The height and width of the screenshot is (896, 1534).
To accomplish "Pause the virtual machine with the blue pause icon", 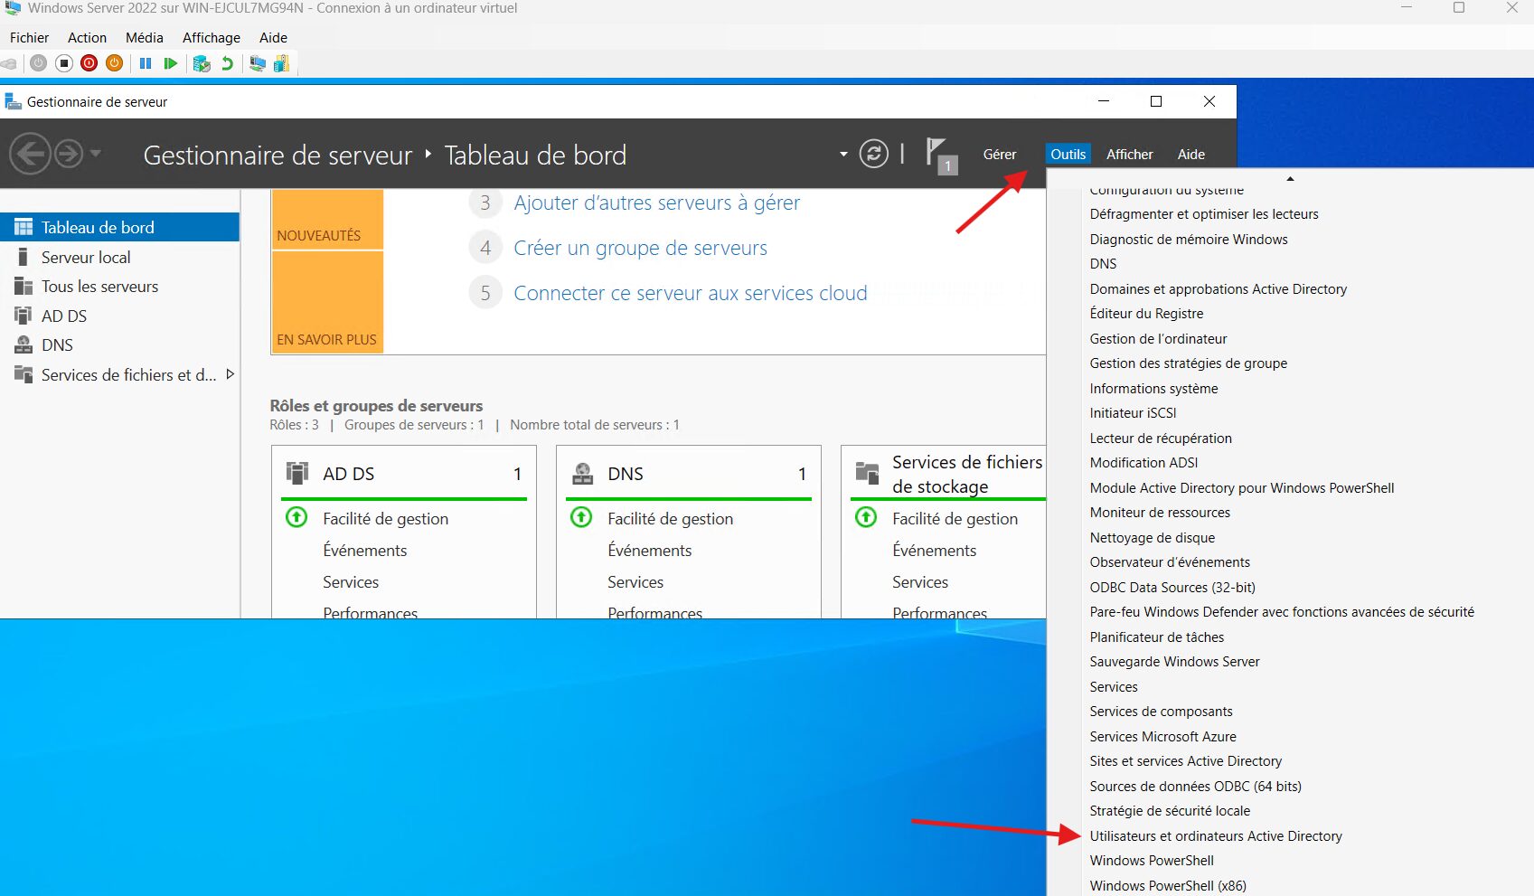I will click(145, 63).
